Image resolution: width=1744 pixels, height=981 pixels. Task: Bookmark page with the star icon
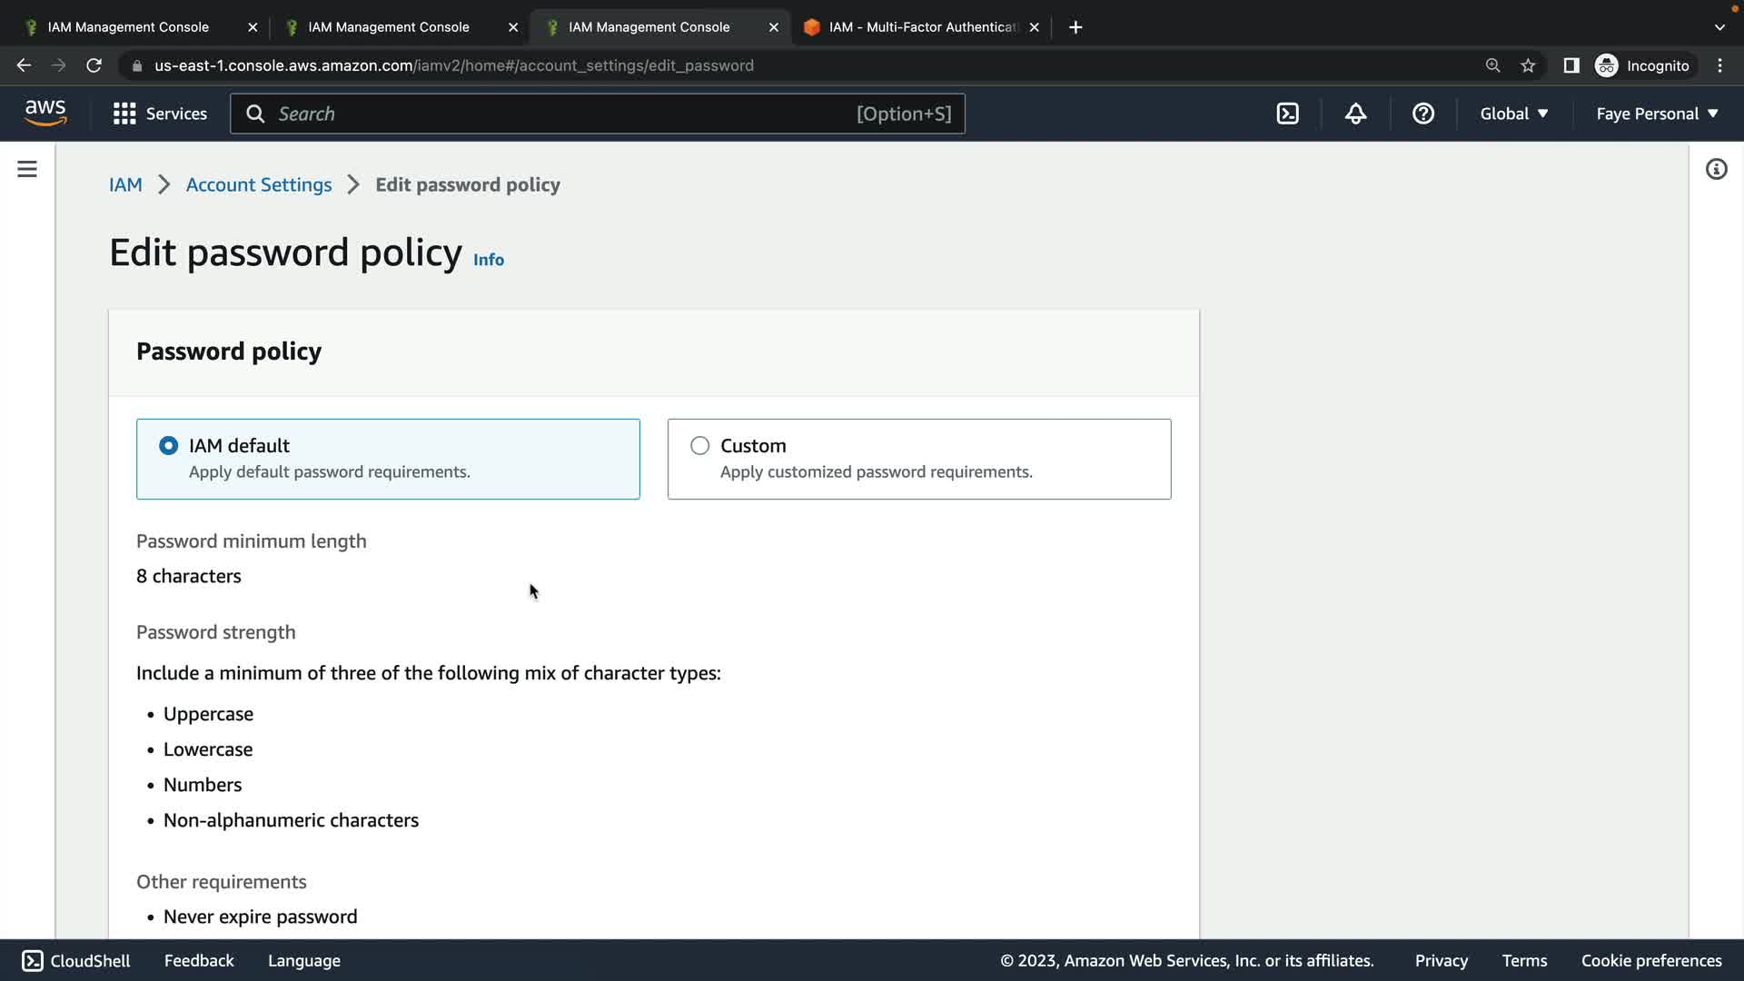tap(1528, 65)
